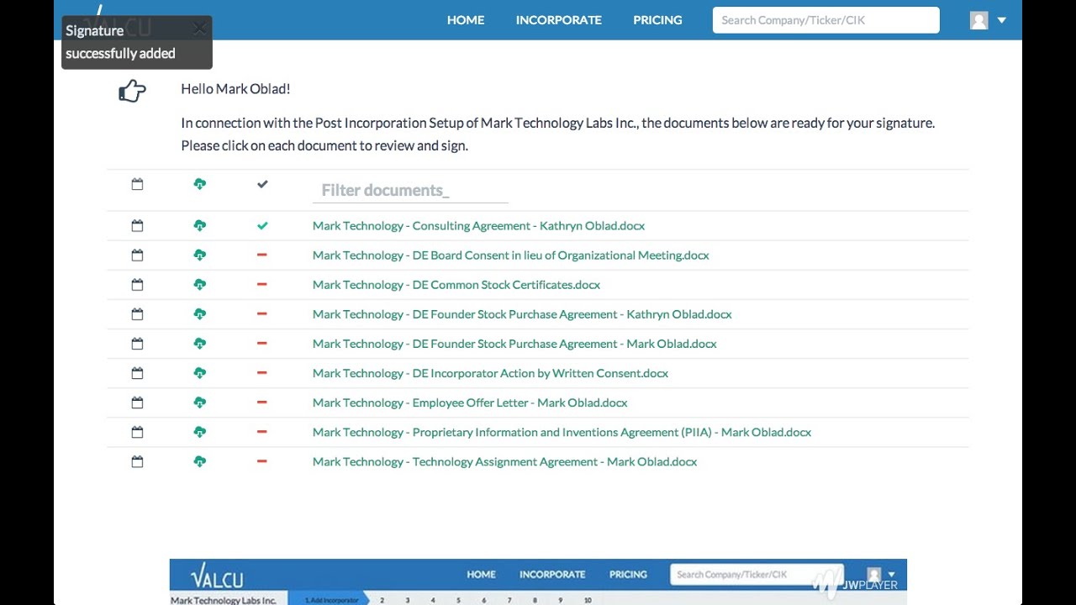Click red dash for Technology Assignment Agreement row

(x=262, y=460)
